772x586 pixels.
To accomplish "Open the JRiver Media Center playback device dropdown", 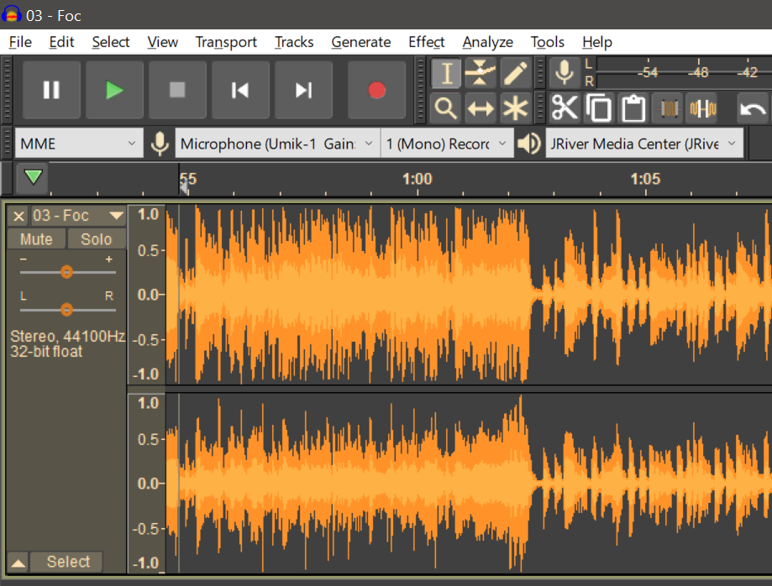I will click(644, 144).
